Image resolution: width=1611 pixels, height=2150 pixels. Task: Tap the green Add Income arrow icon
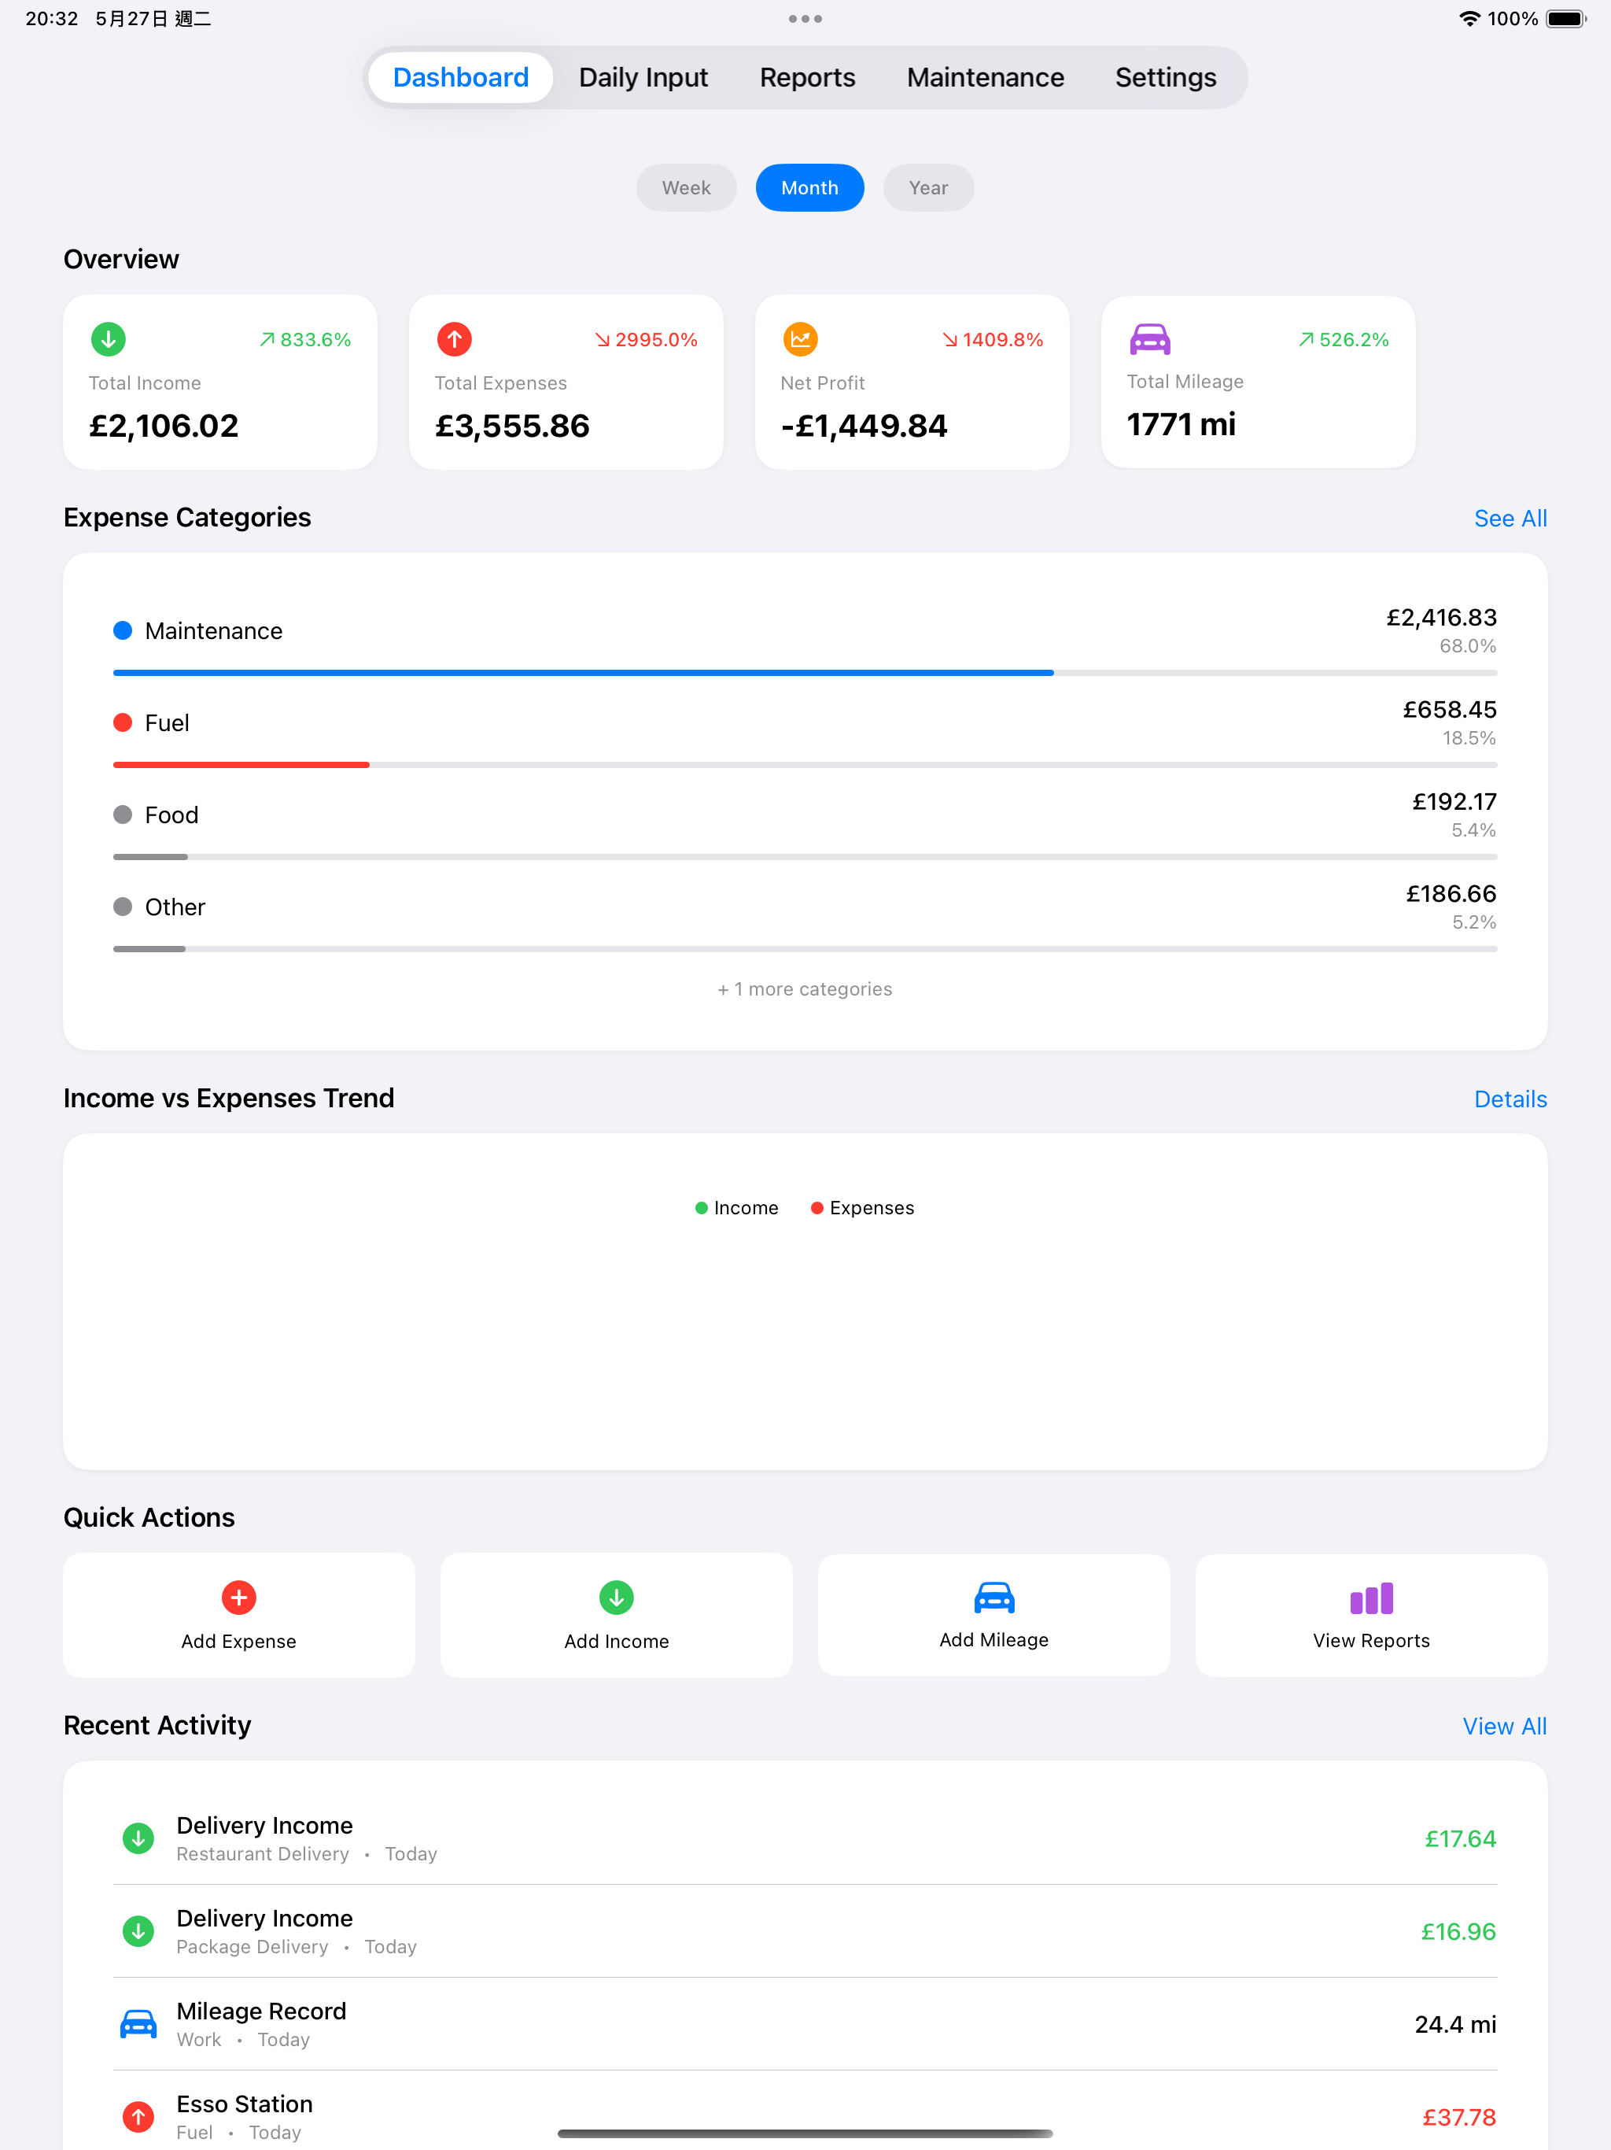pyautogui.click(x=616, y=1597)
